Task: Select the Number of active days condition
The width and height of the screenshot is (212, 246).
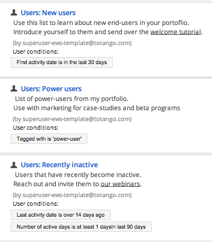Action: tap(81, 227)
